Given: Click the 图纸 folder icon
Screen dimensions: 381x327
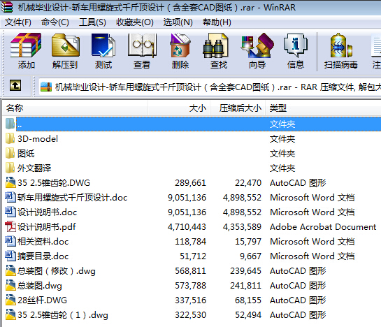Looking at the screenshot, I should (10, 153).
